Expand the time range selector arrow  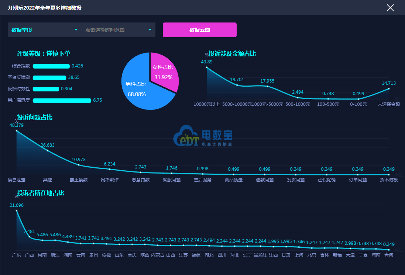click(x=150, y=30)
